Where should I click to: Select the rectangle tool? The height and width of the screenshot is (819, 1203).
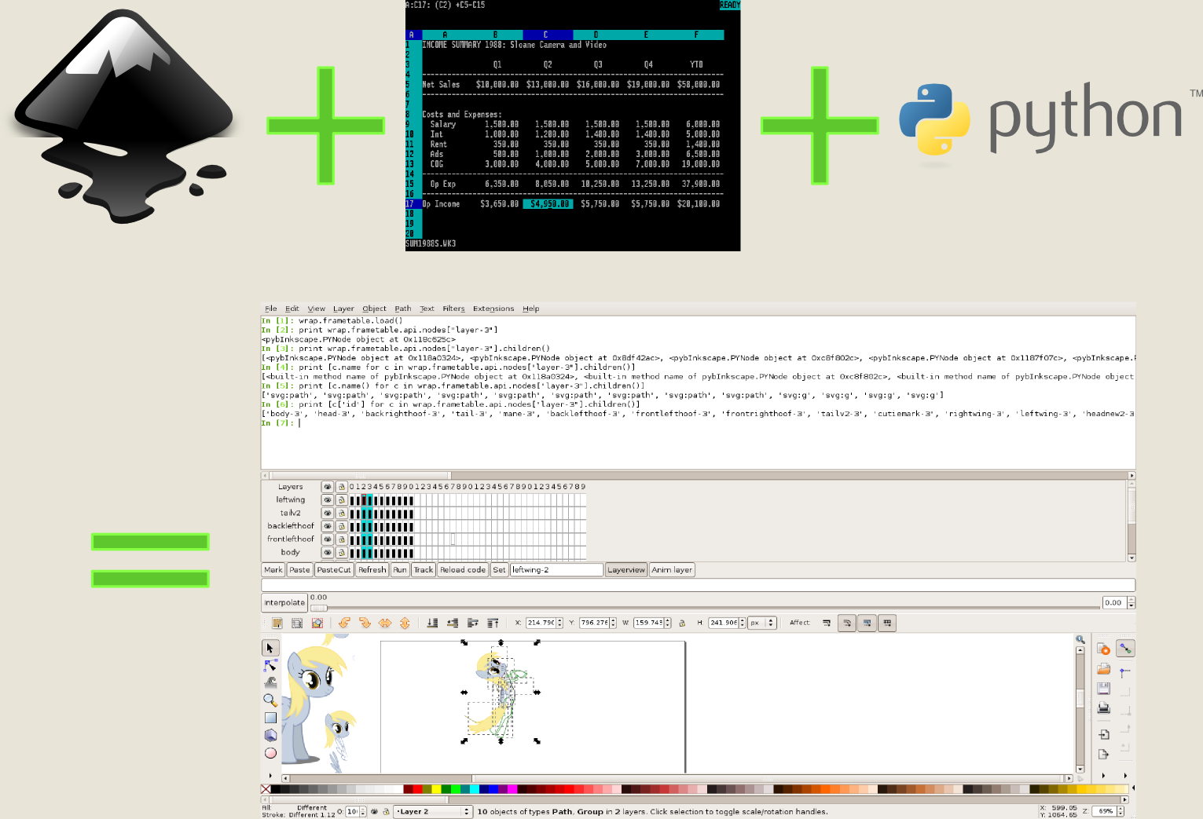pyautogui.click(x=270, y=718)
